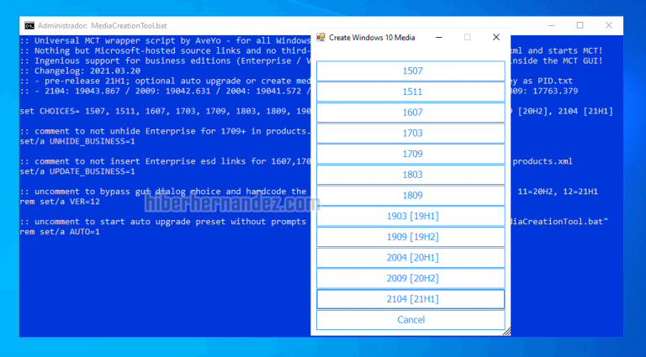This screenshot has height=357, width=646.
Task: Pick the 1607 build option
Action: point(412,113)
